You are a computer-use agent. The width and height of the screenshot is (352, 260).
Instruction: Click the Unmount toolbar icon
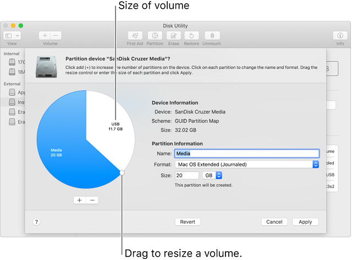point(212,35)
